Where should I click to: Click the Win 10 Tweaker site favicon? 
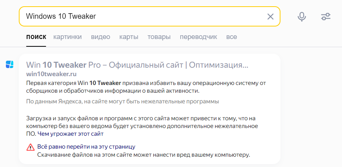[10, 64]
